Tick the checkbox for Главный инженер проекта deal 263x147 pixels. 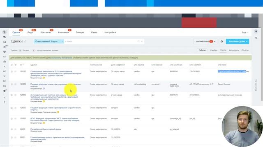(x=12, y=137)
